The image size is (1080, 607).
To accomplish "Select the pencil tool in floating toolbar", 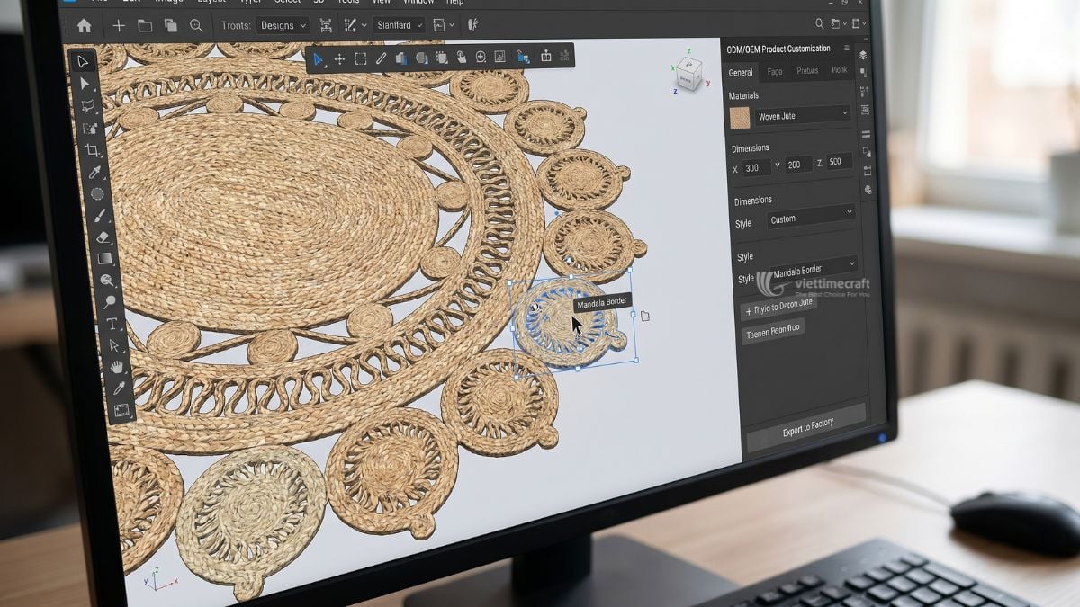I will (x=381, y=58).
